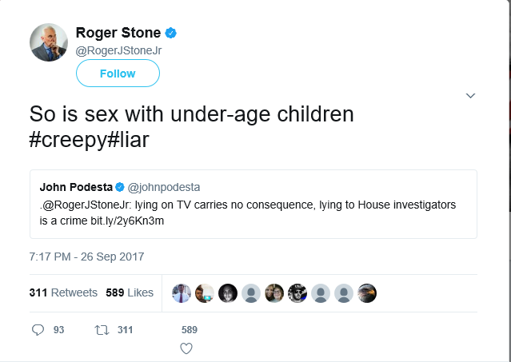511x362 pixels.
Task: View the 311 Retweets list
Action: pos(63,292)
